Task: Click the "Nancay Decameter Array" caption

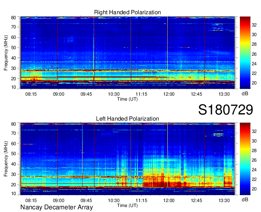Action: (x=56, y=207)
